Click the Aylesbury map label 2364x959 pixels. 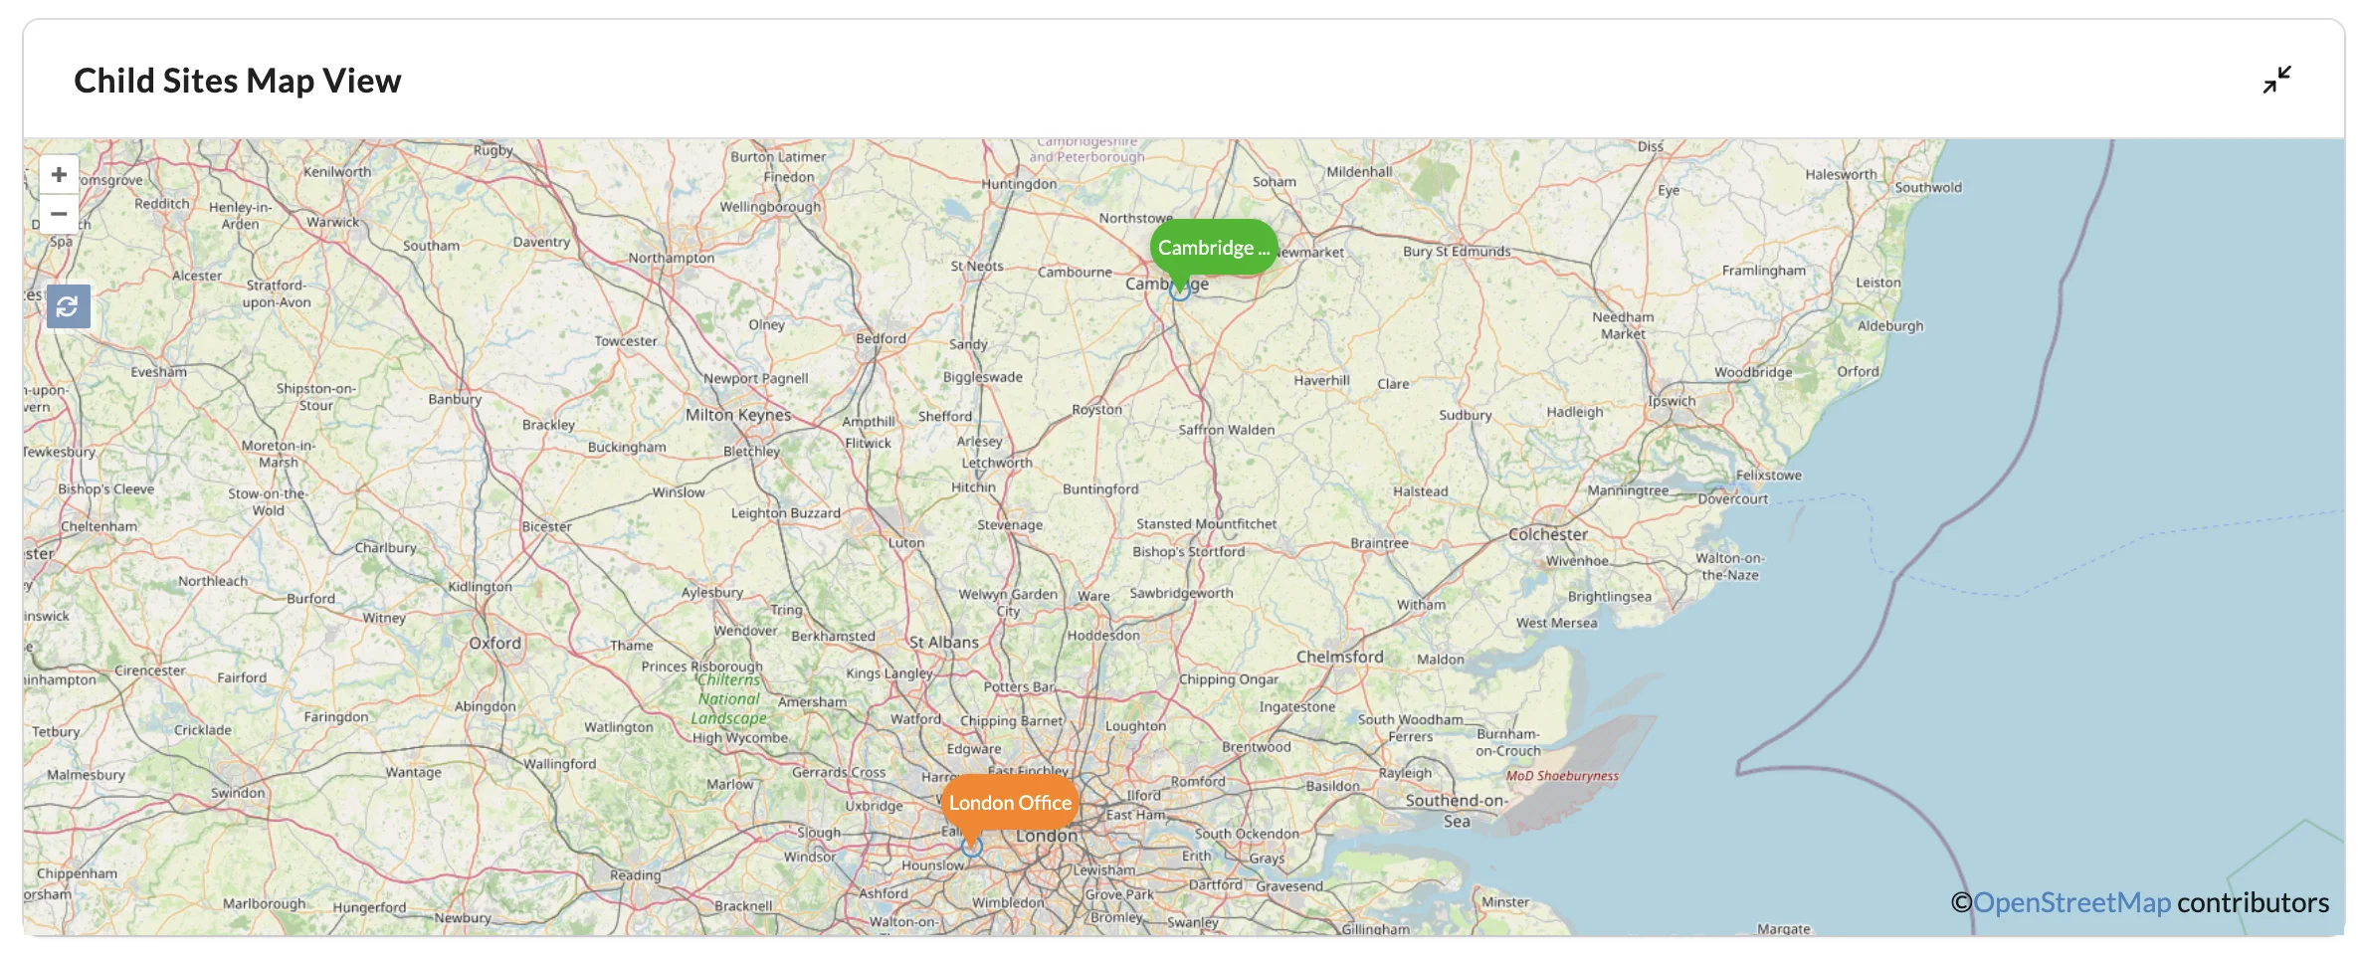click(x=712, y=592)
